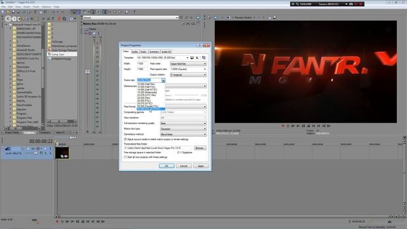Enable Start all new projects with these settings

coord(125,157)
